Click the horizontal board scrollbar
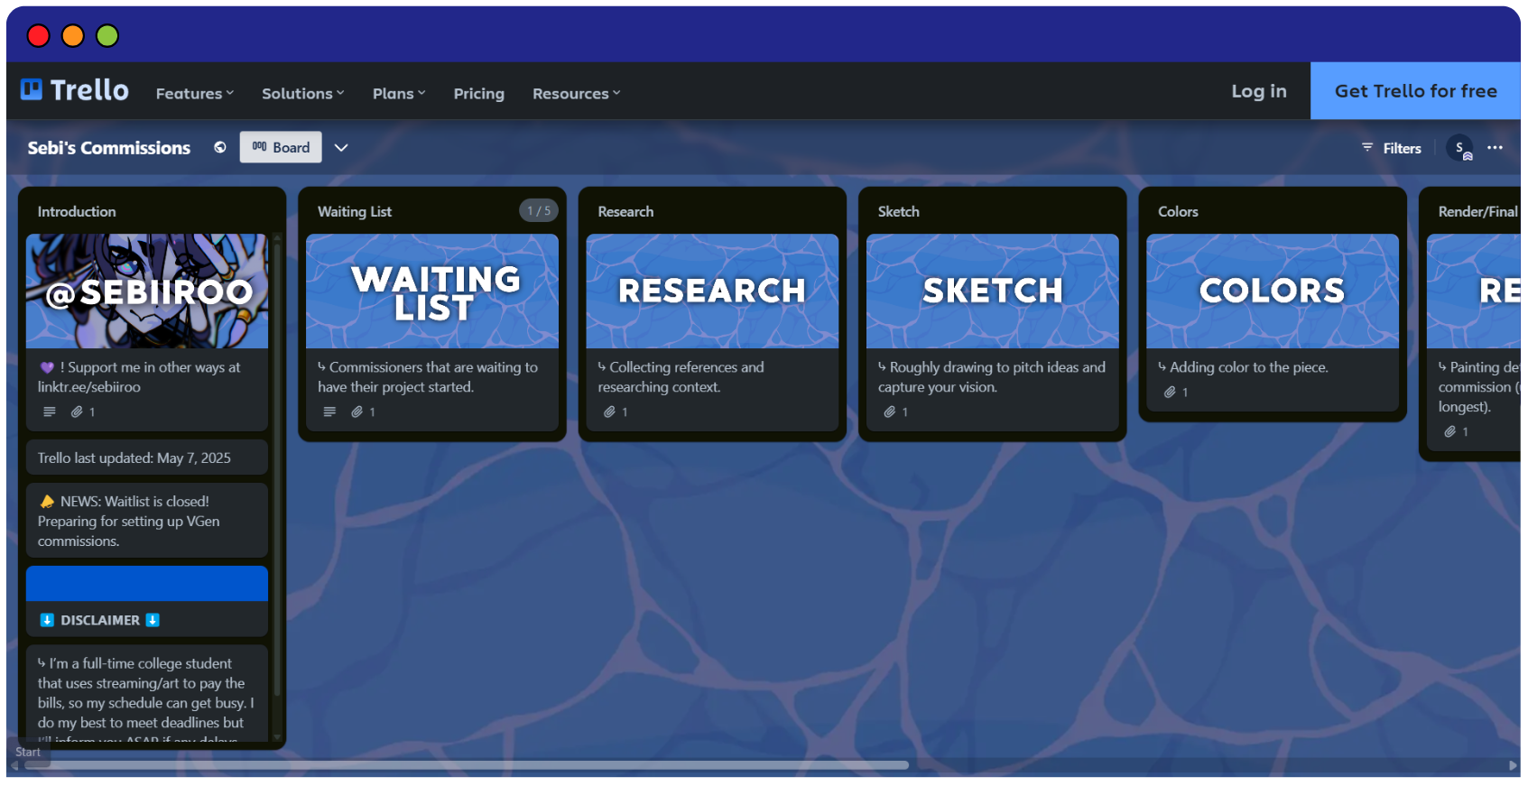 [x=466, y=765]
